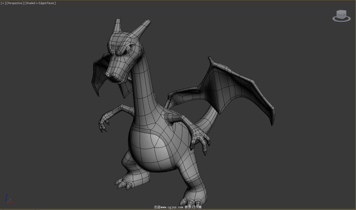Screen dimensions: 356x210
Task: Click the world axis tripod gizmo
Action: pyautogui.click(x=9, y=199)
